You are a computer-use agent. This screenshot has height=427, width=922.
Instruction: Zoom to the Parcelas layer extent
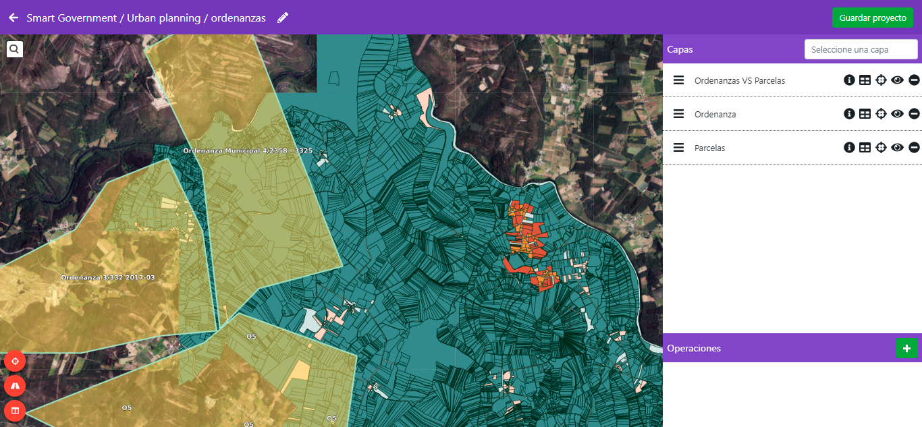click(881, 148)
